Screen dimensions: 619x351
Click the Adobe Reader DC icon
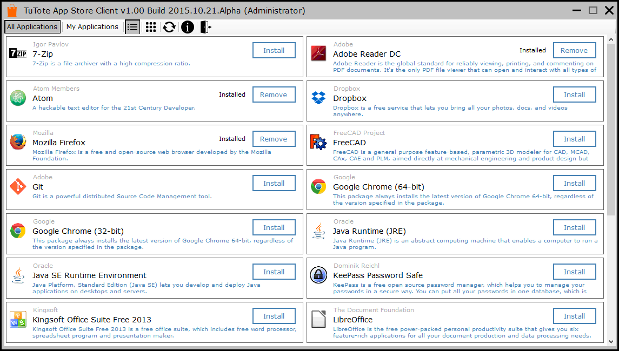coord(318,53)
